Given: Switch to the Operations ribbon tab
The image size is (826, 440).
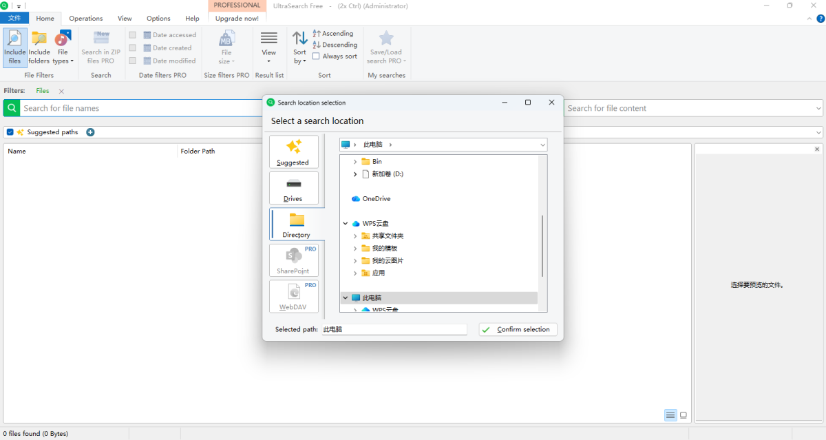Looking at the screenshot, I should click(x=86, y=19).
